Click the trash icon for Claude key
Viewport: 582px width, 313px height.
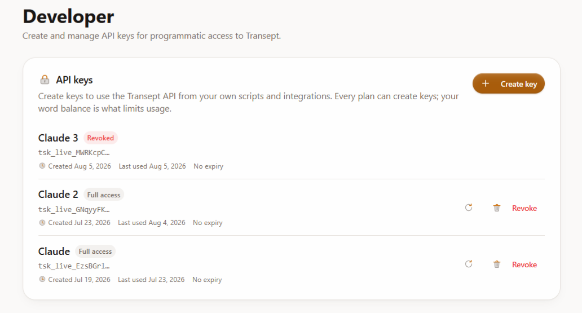coord(497,264)
